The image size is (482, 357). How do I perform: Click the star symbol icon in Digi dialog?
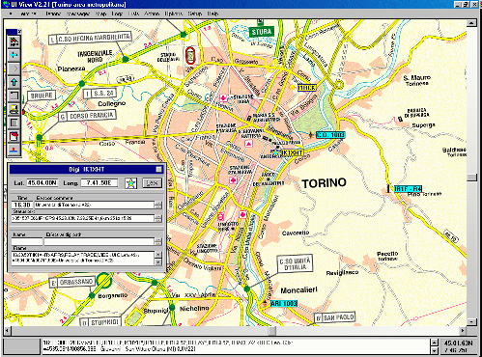pos(130,183)
